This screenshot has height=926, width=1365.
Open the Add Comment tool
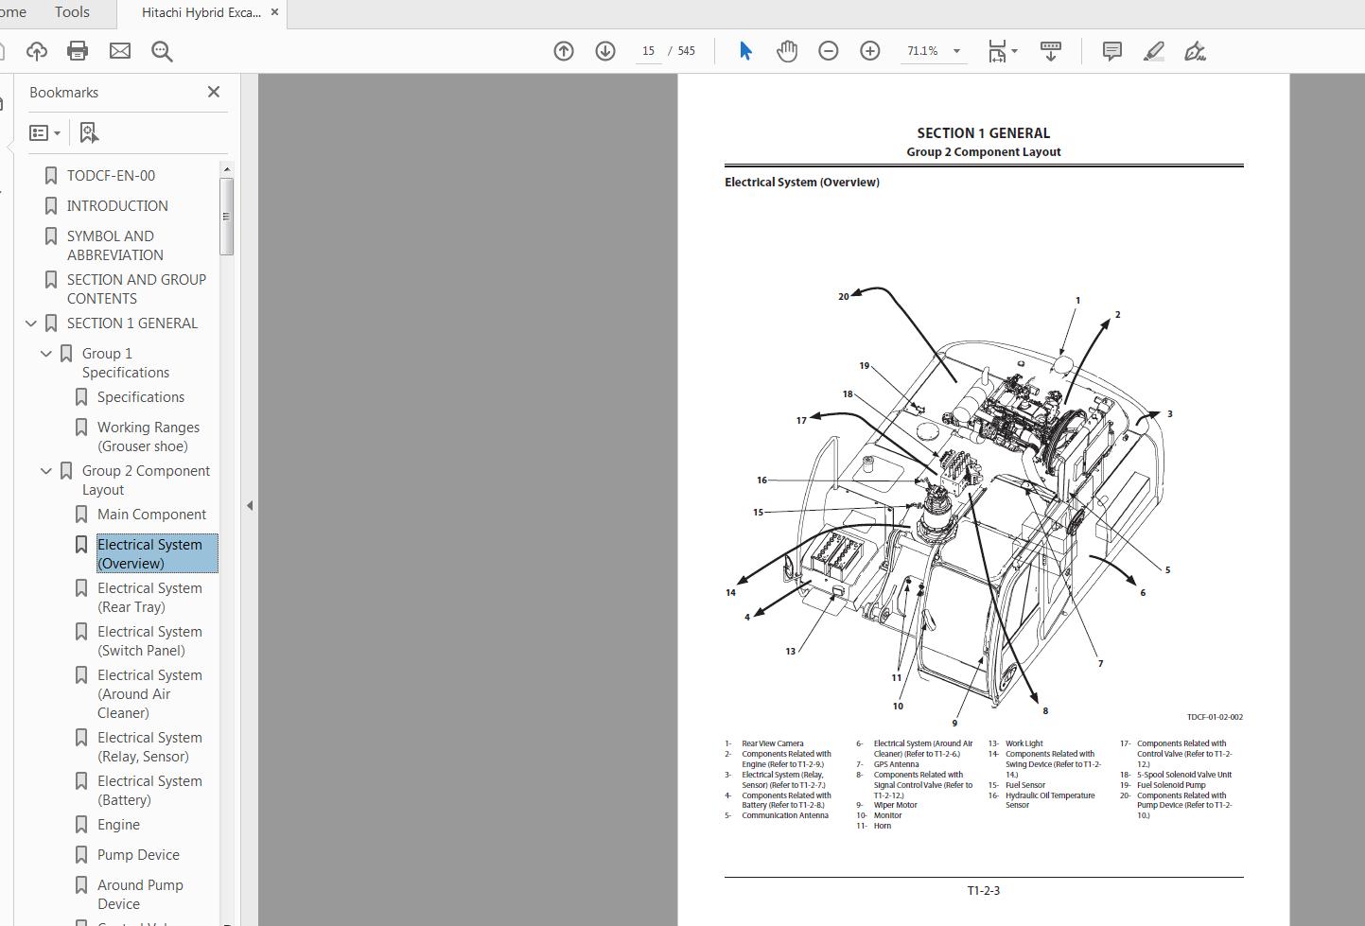tap(1111, 51)
